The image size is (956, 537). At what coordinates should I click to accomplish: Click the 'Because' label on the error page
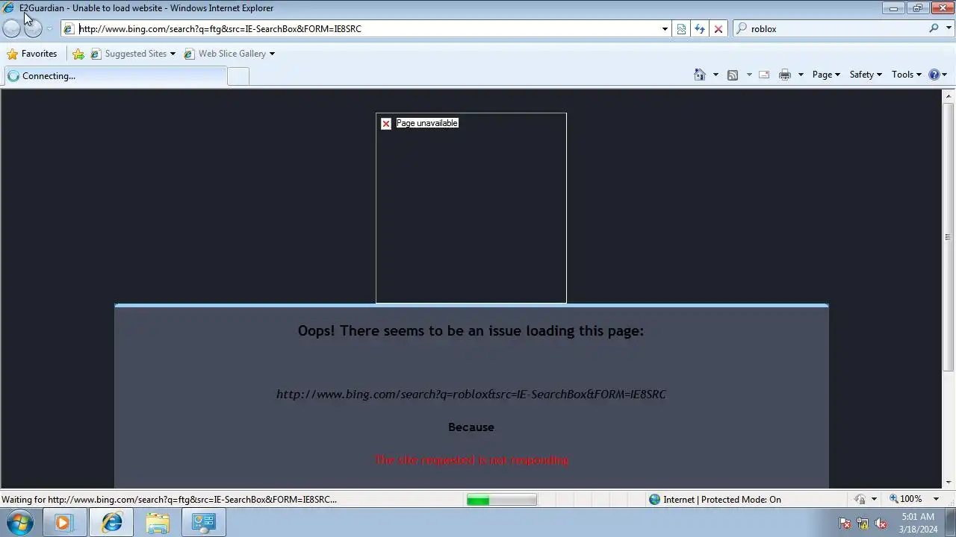click(471, 427)
